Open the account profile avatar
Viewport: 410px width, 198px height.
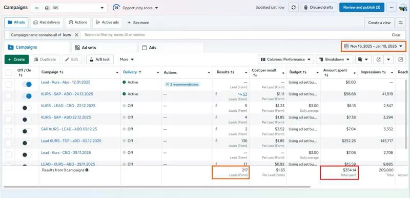(403, 7)
